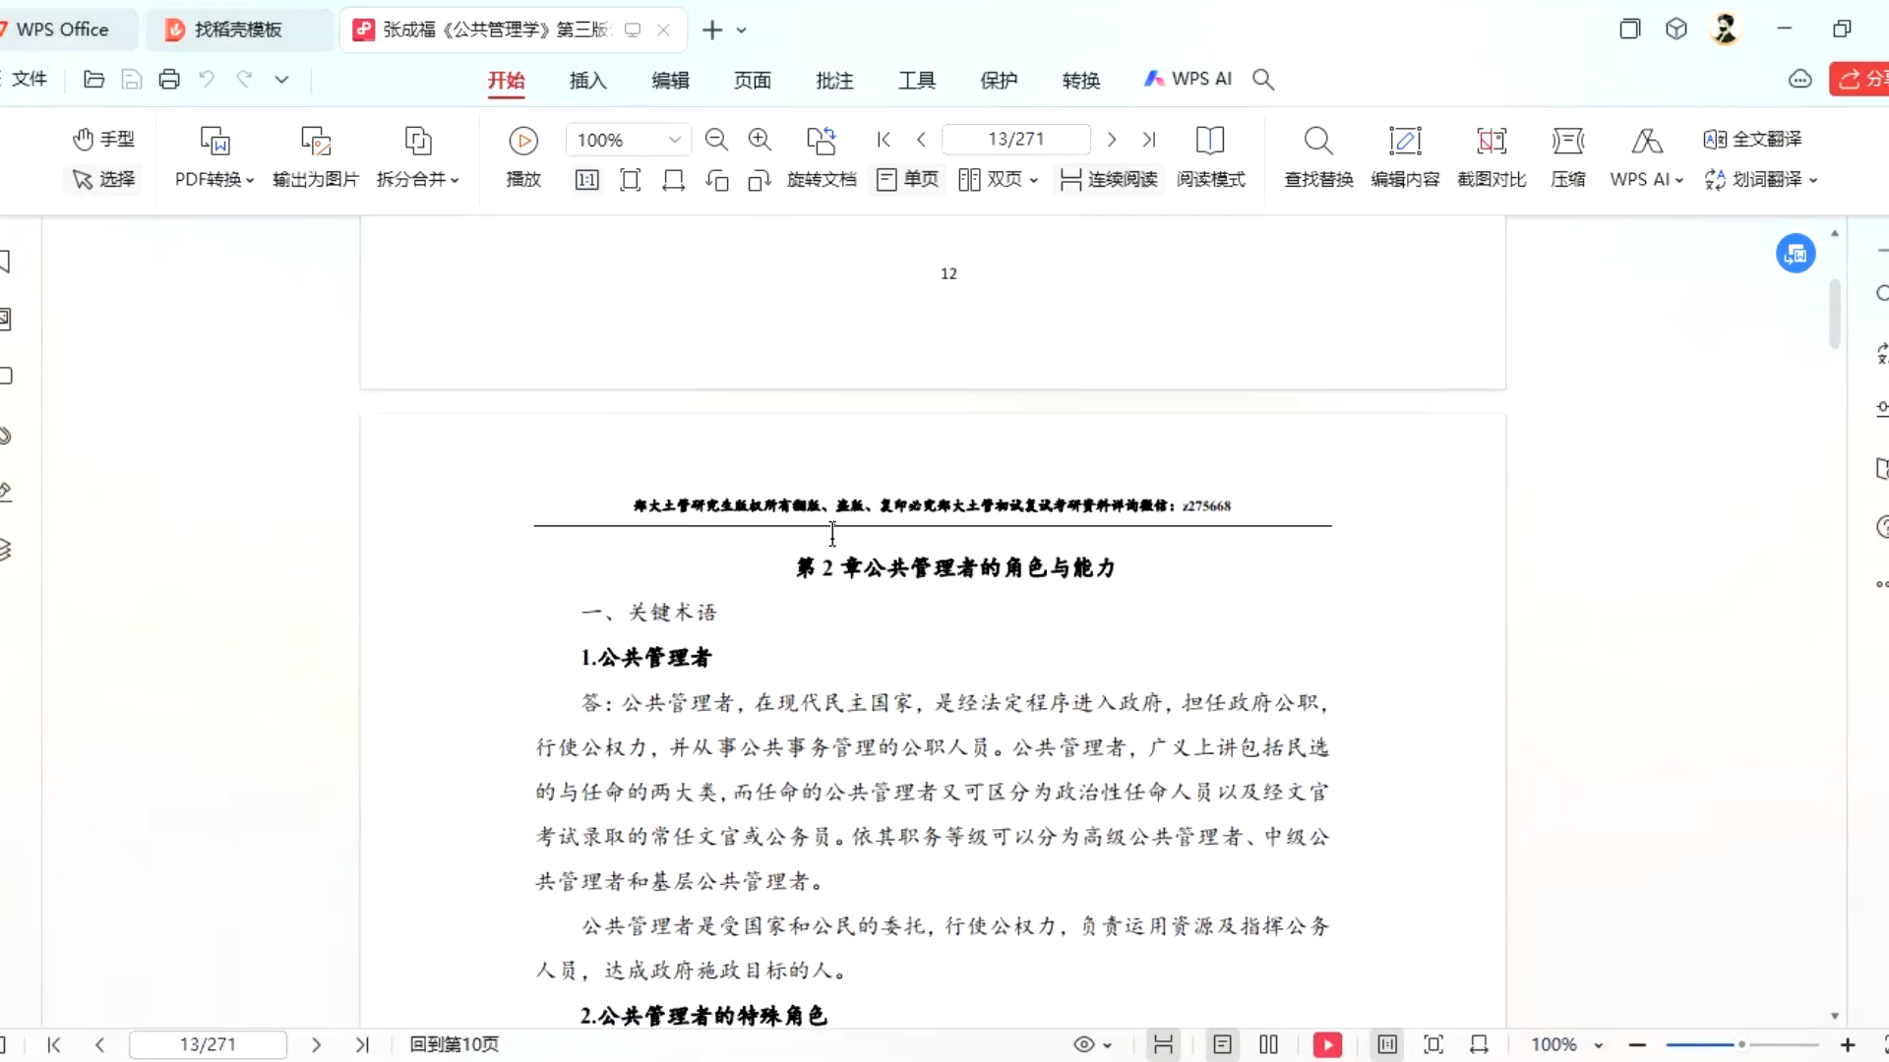This screenshot has width=1889, height=1062.
Task: Select the 手型 (hand) tool
Action: click(103, 139)
